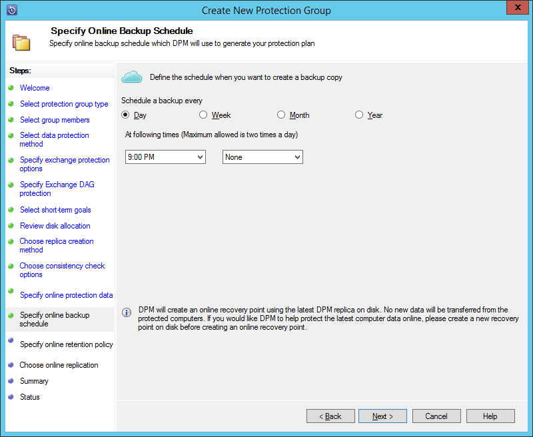Click the bullet next to Status step
The height and width of the screenshot is (437, 533).
pos(11,397)
